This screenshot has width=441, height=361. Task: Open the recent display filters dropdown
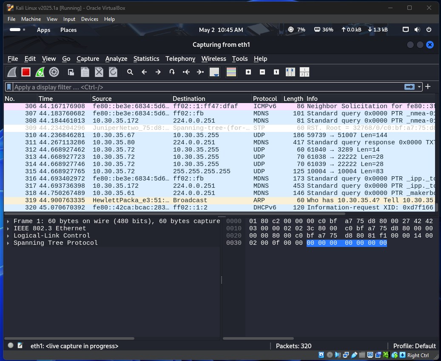419,87
